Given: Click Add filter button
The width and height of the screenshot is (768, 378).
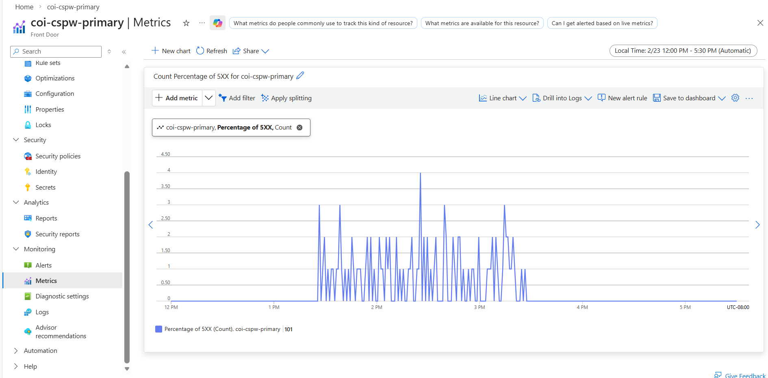Looking at the screenshot, I should pyautogui.click(x=237, y=98).
